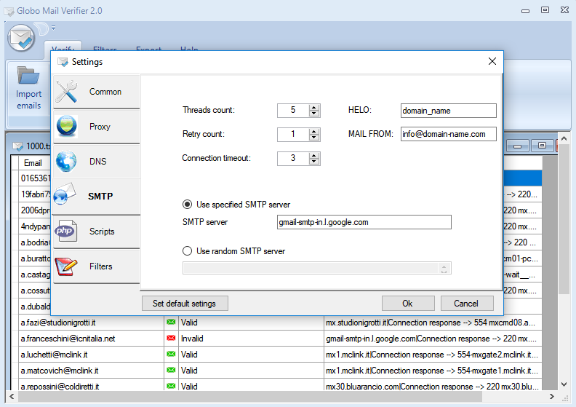
Task: Open the quick access toolbar dropdown arrow
Action: [54, 28]
